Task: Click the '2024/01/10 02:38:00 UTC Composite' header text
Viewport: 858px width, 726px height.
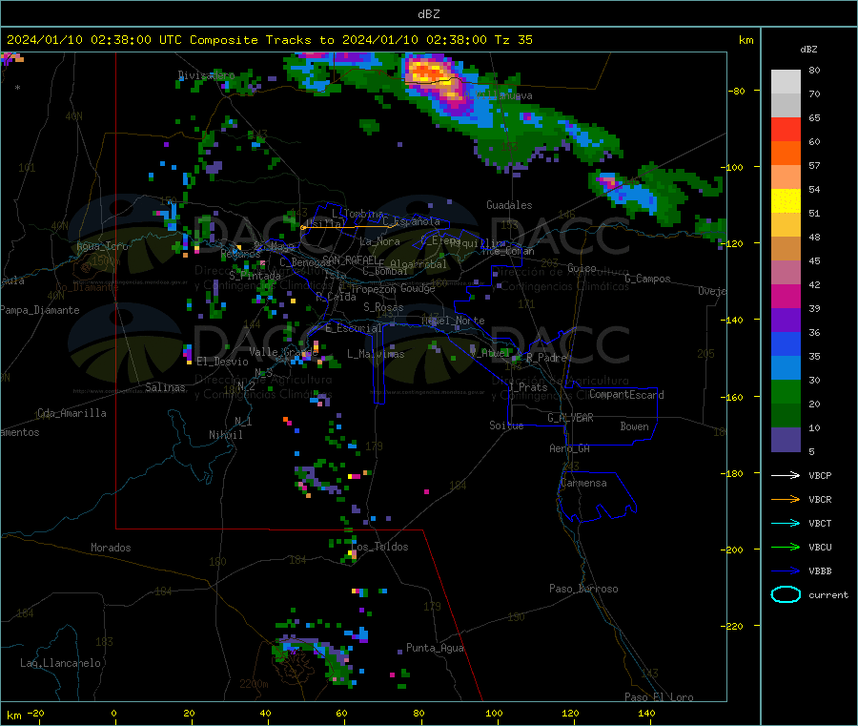Action: (x=132, y=40)
